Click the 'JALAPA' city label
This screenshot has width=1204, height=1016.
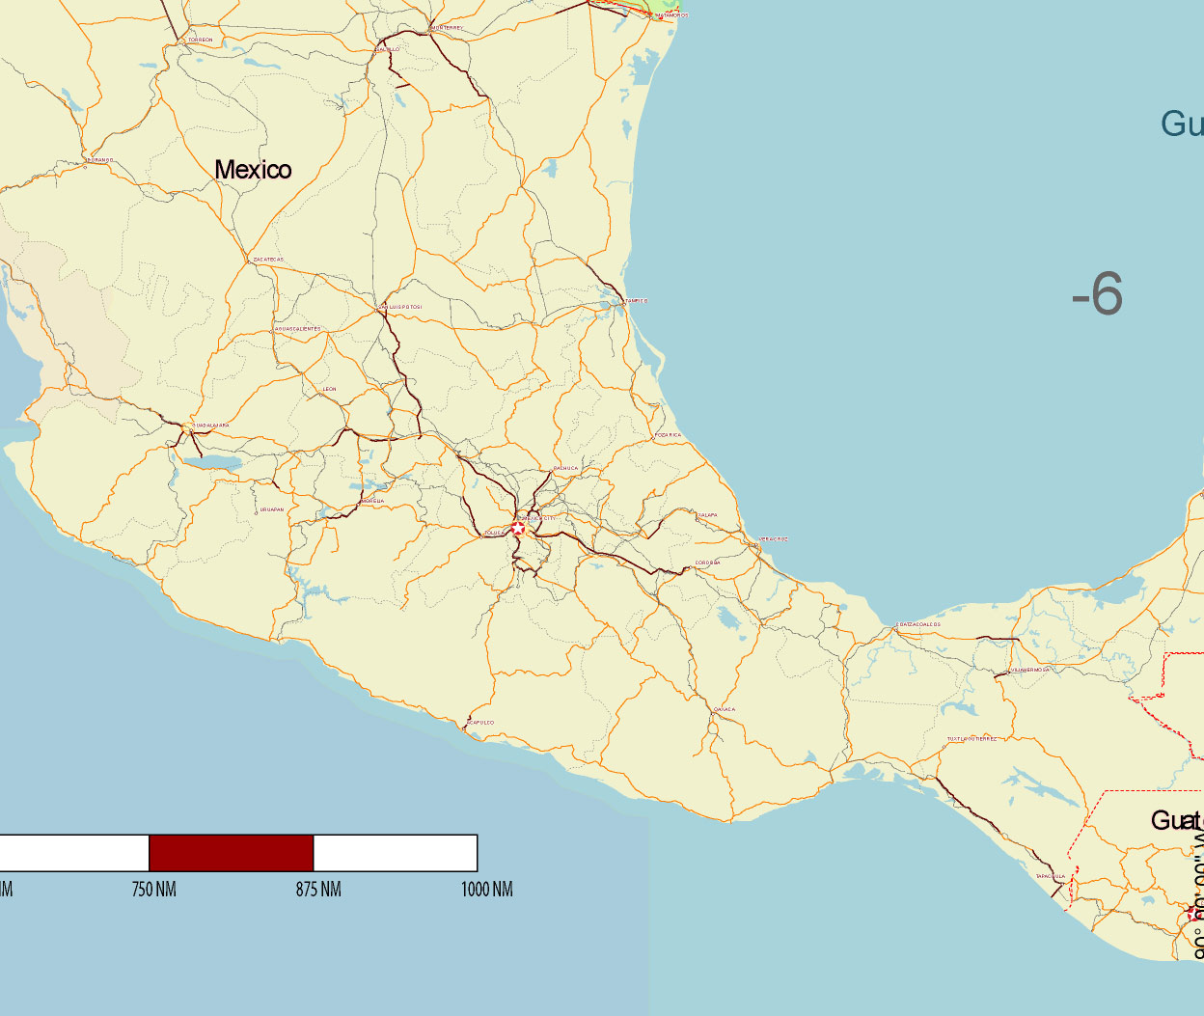click(707, 515)
